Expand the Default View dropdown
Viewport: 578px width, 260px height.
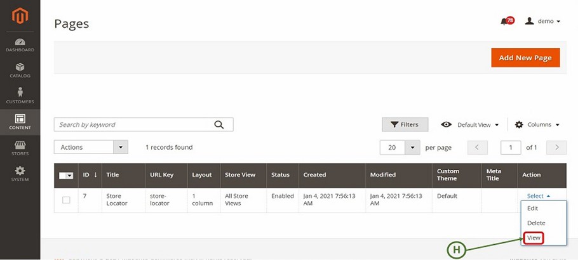(469, 125)
